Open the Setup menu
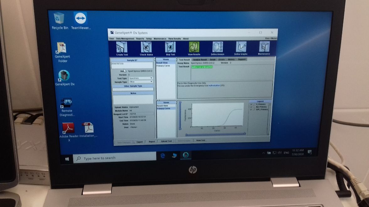The width and height of the screenshot is (369, 207). pyautogui.click(x=149, y=39)
